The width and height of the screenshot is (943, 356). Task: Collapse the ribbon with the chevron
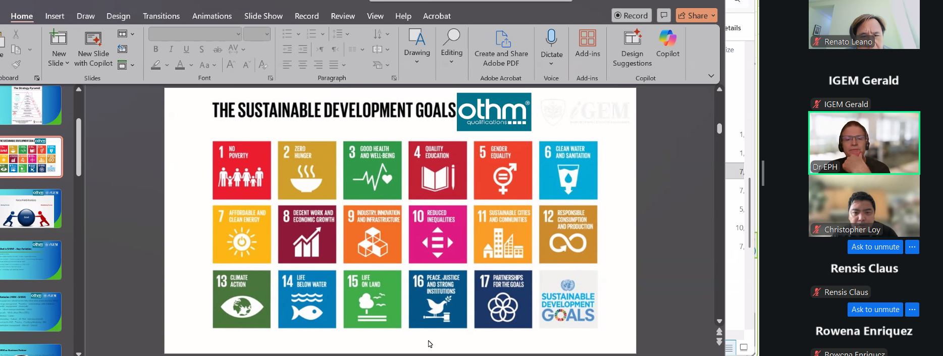click(x=711, y=76)
